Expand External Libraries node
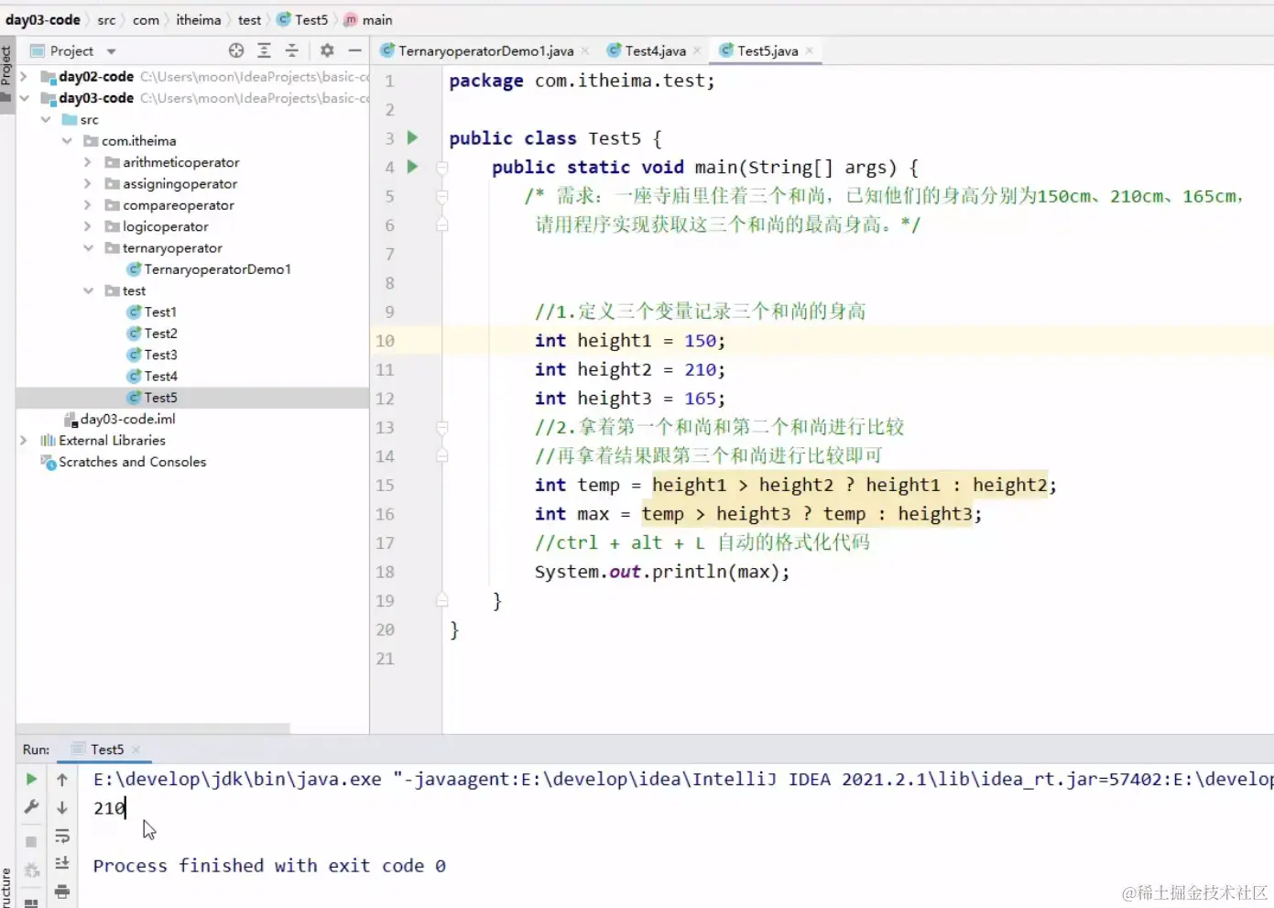 pyautogui.click(x=24, y=441)
